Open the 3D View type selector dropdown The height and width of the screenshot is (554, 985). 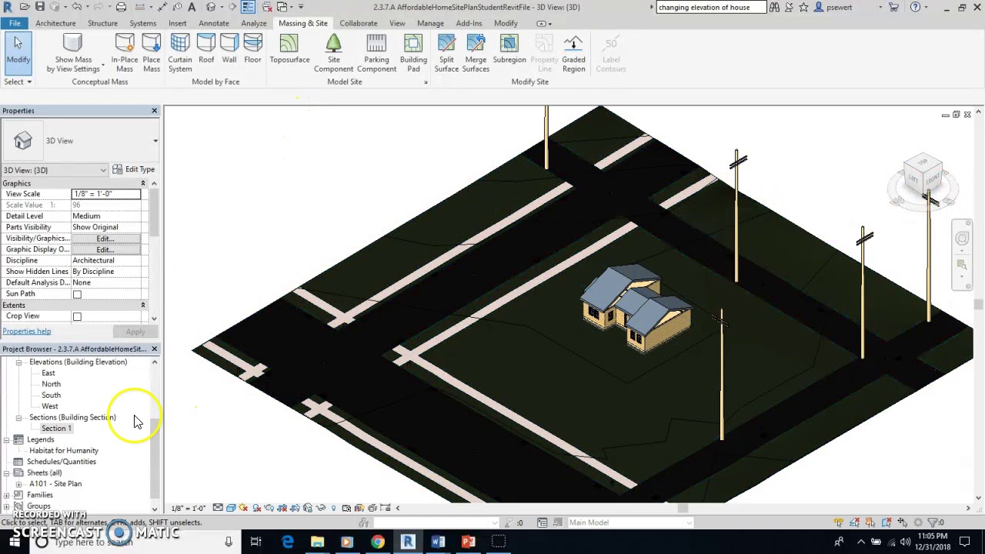coord(155,141)
